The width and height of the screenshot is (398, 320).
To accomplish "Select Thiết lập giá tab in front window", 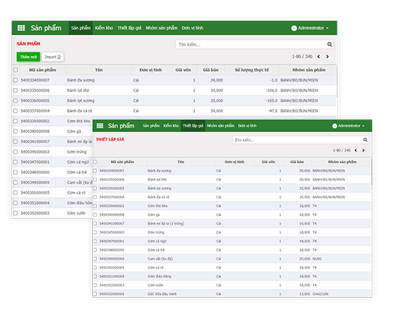I will click(x=193, y=126).
